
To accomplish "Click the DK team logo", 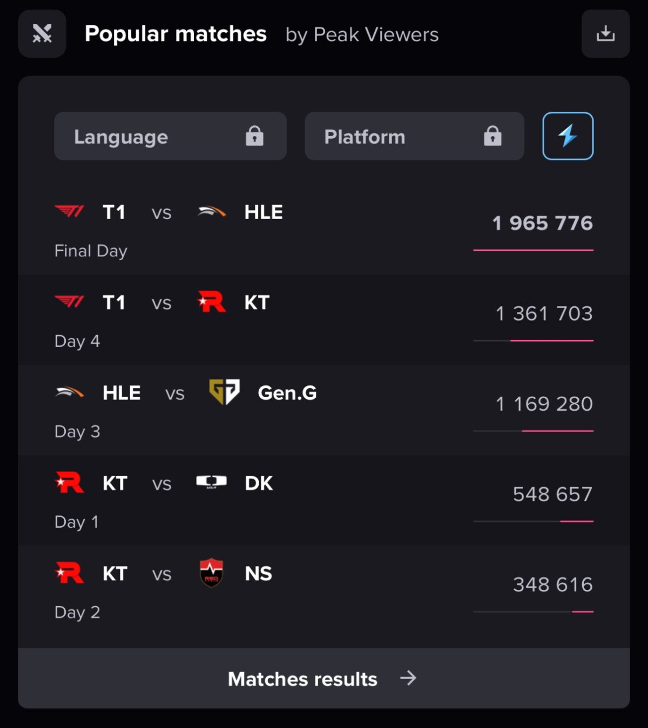I will (212, 482).
